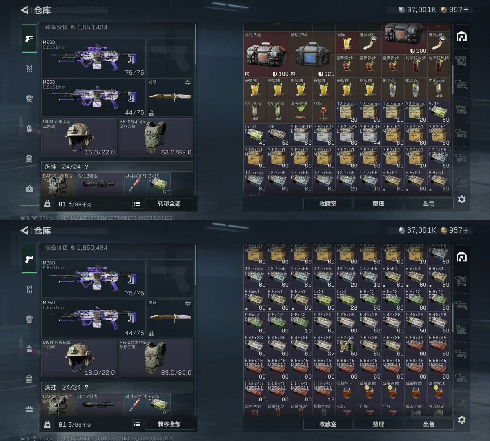
Task: Pick the 漫长告别 martini cocktail item
Action: (301, 112)
